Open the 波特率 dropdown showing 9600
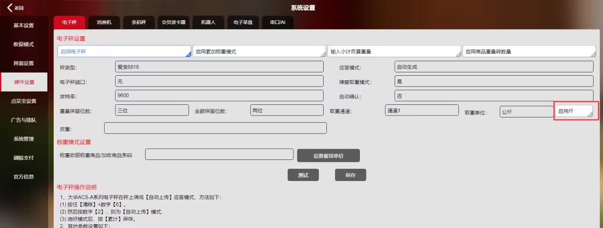Image resolution: width=603 pixels, height=228 pixels. pos(219,95)
